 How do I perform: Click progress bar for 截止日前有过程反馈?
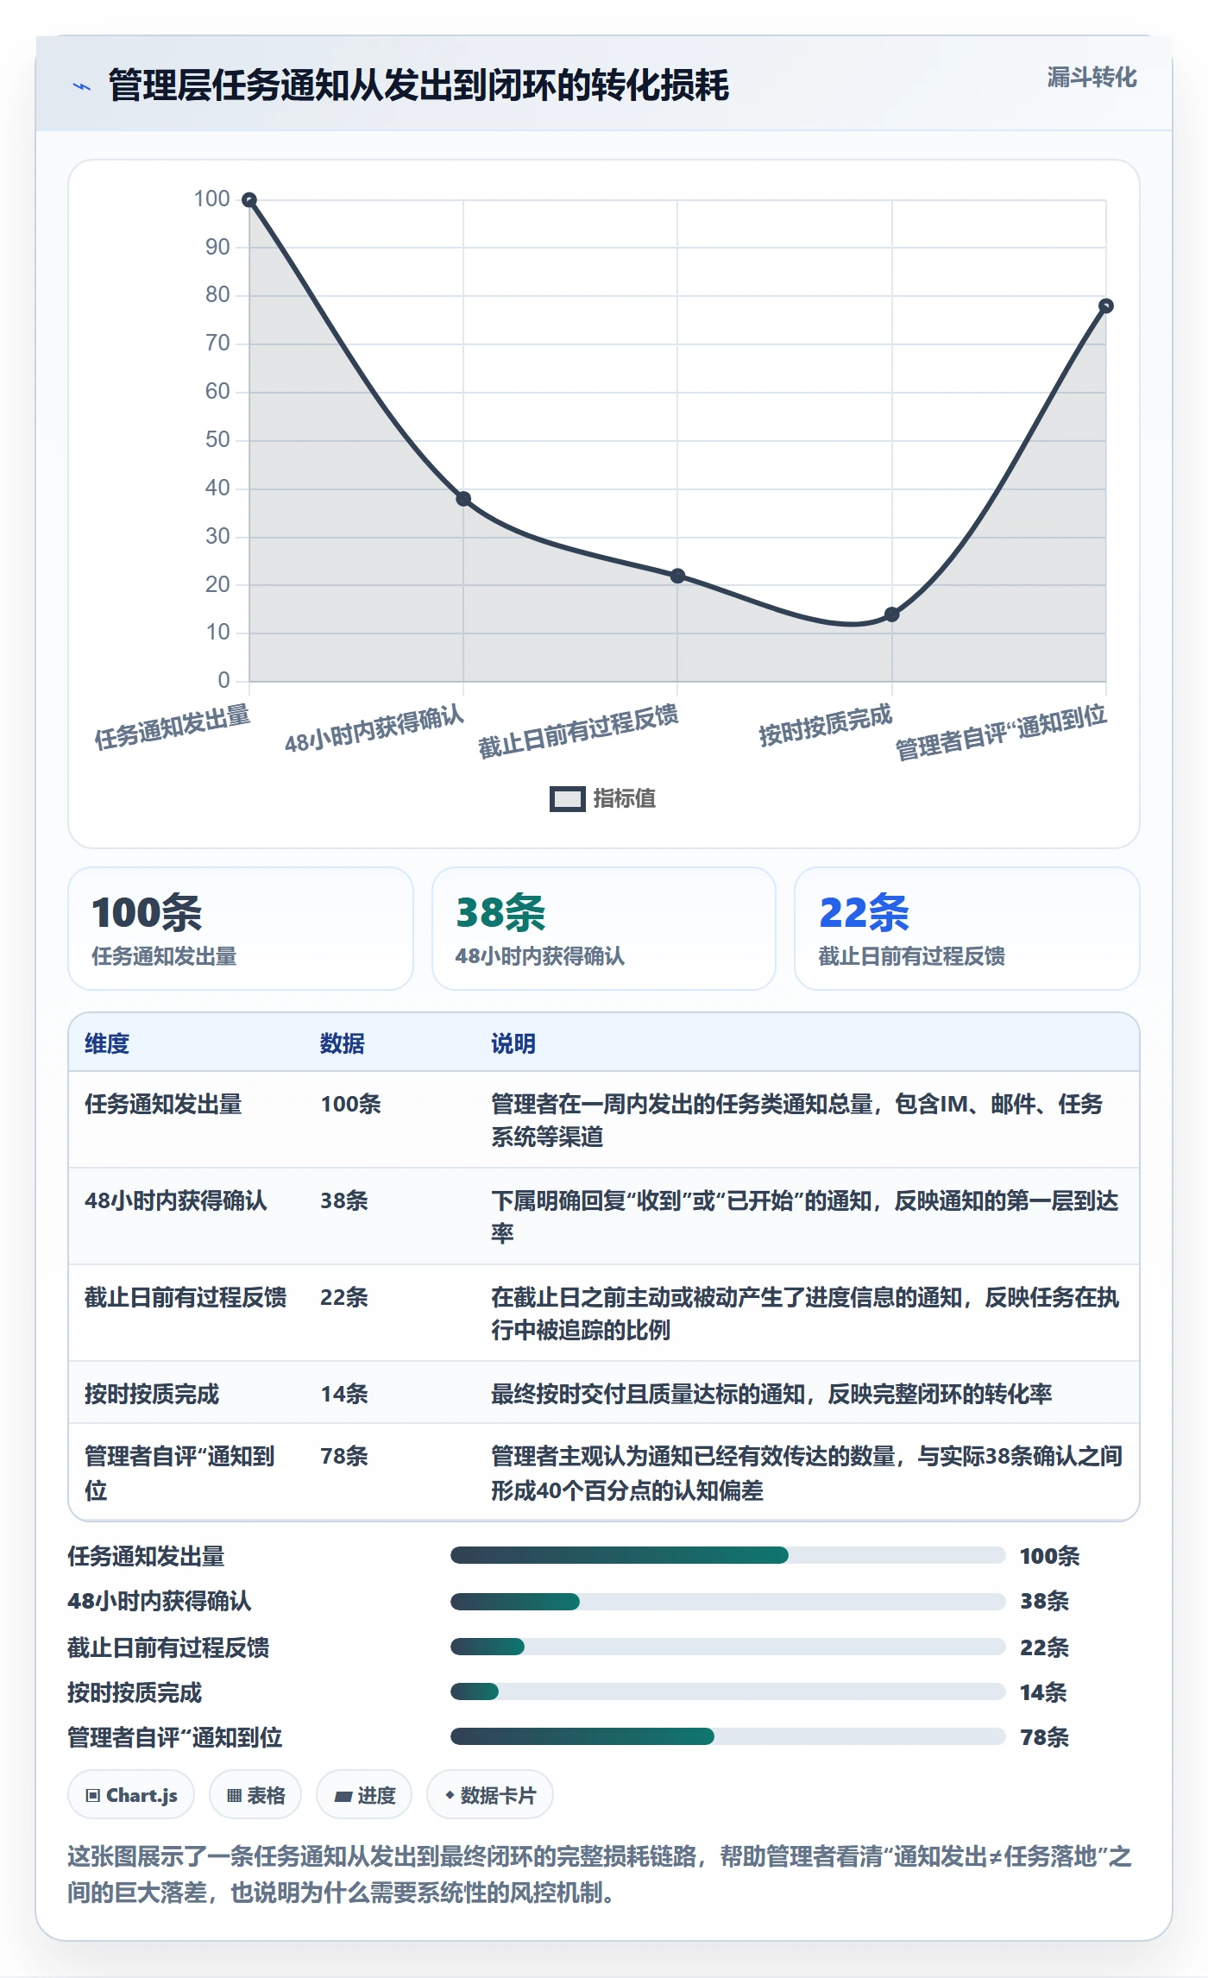(727, 1647)
